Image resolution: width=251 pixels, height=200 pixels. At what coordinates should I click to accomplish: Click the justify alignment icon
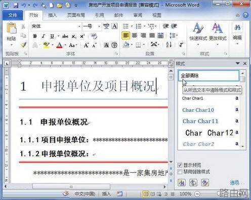click(x=152, y=35)
